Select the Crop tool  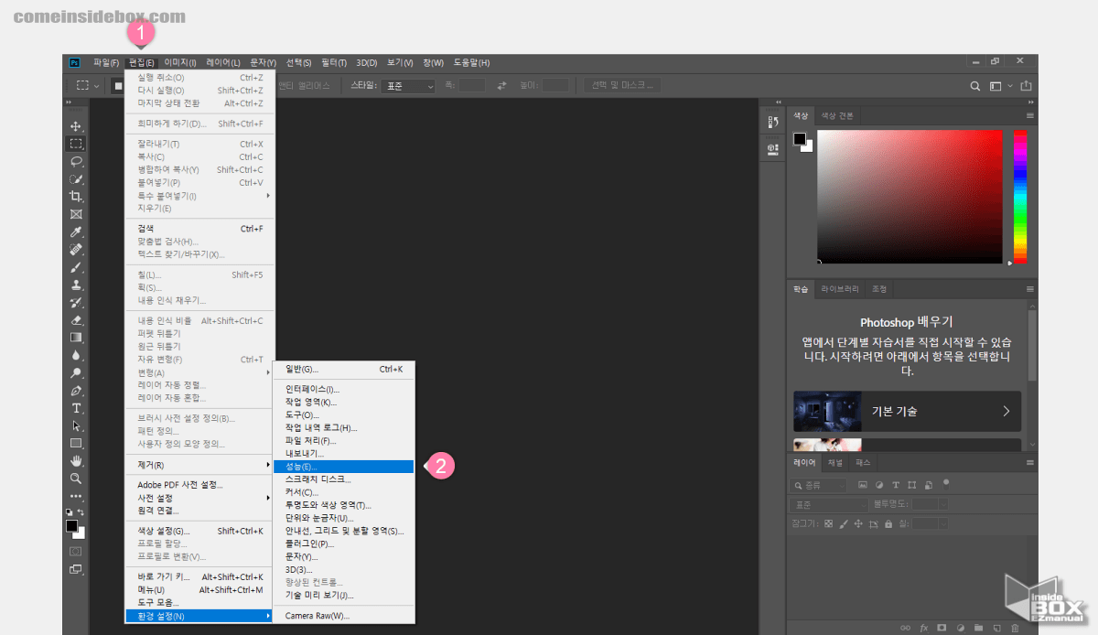click(77, 195)
